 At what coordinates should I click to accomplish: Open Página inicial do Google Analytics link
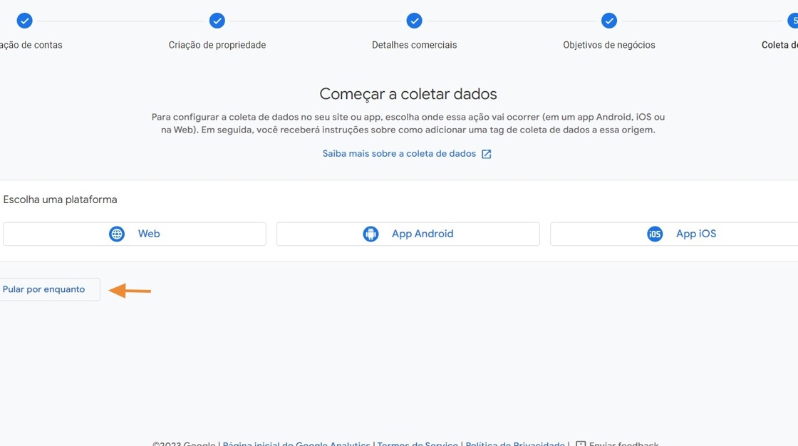296,443
